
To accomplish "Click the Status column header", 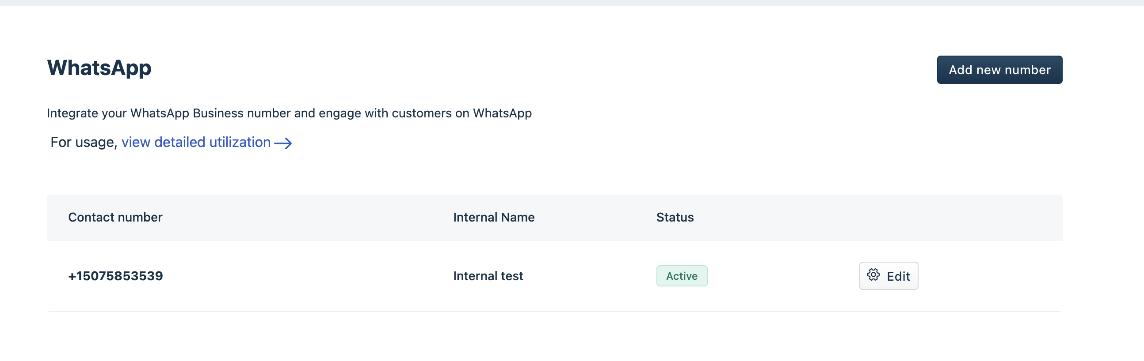I will [x=675, y=217].
